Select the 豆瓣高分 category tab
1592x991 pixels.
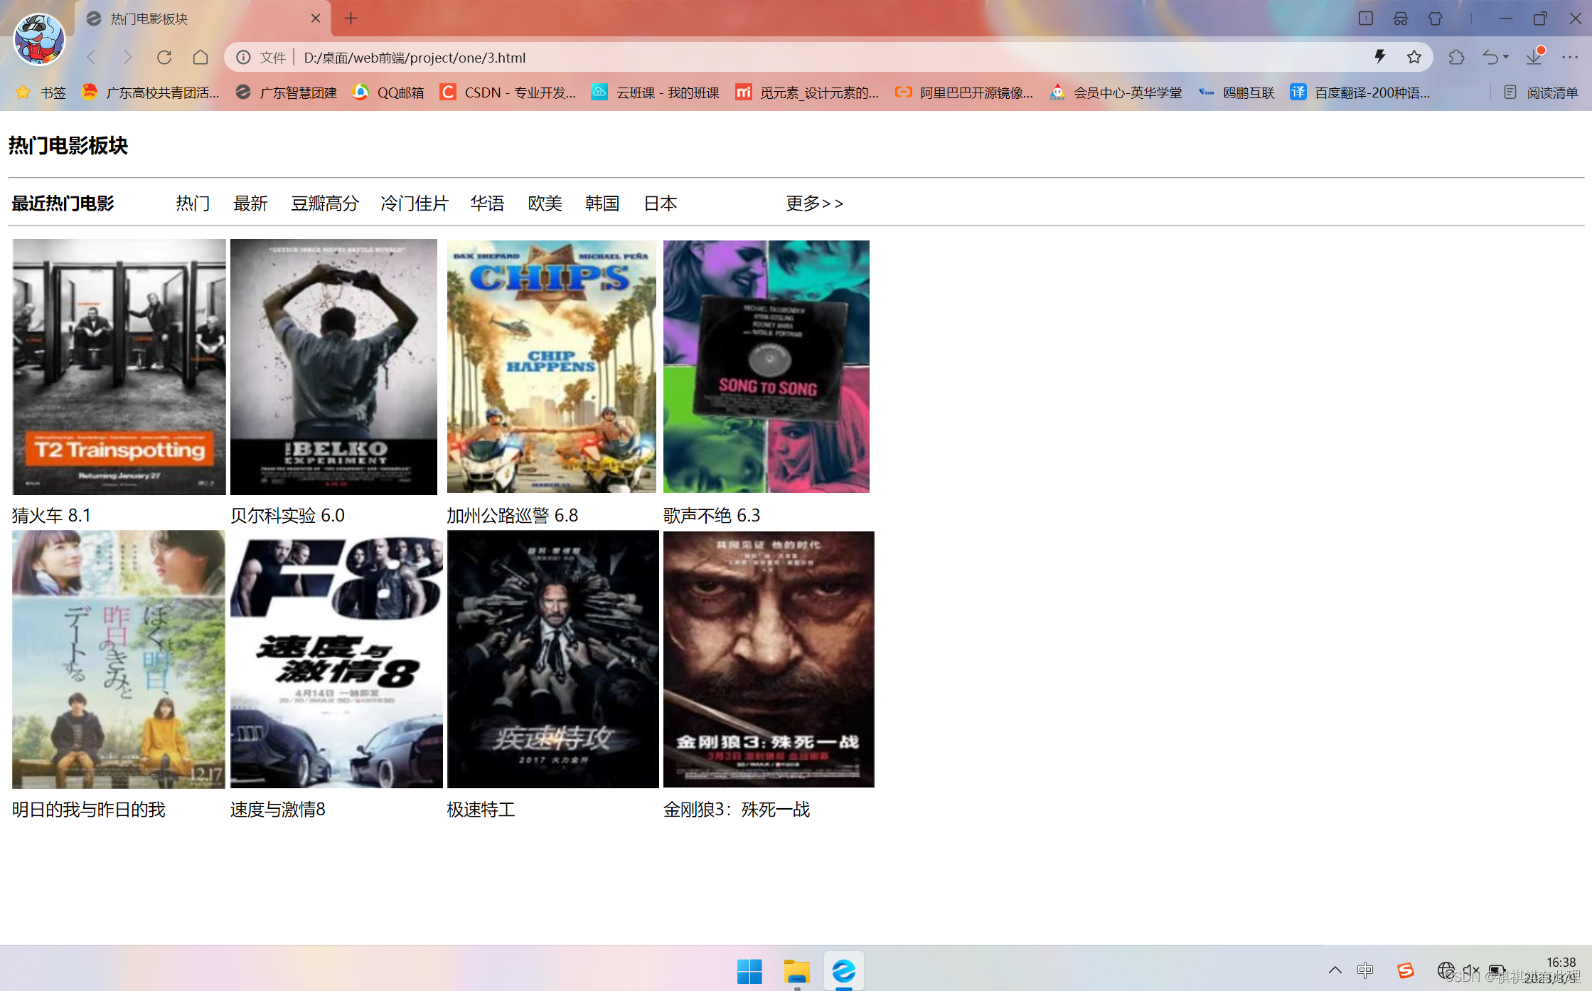pos(324,203)
